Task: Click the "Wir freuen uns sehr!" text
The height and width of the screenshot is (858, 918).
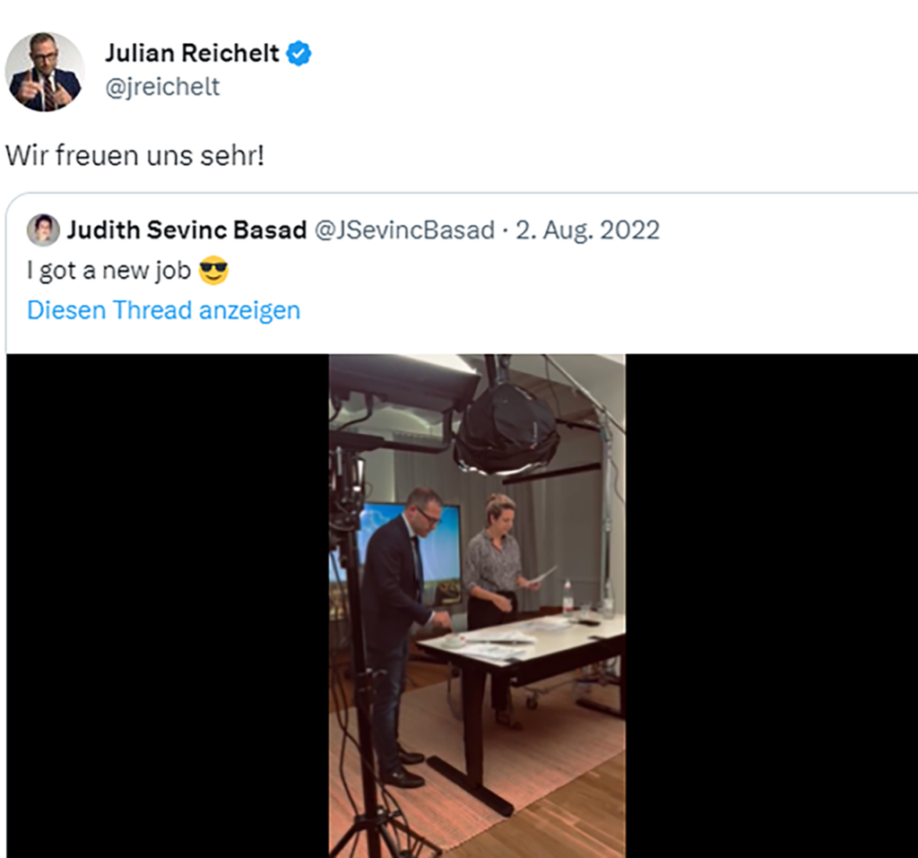Action: click(134, 155)
